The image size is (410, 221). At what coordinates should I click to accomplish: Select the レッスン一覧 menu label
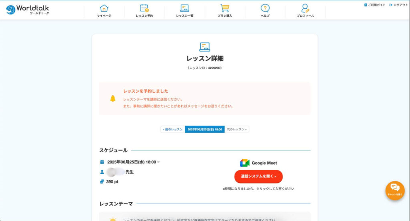185,16
